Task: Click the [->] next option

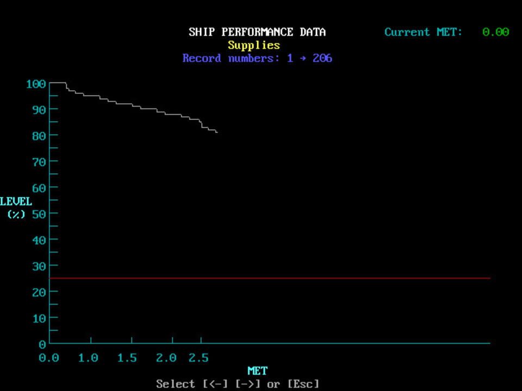Action: click(x=248, y=384)
